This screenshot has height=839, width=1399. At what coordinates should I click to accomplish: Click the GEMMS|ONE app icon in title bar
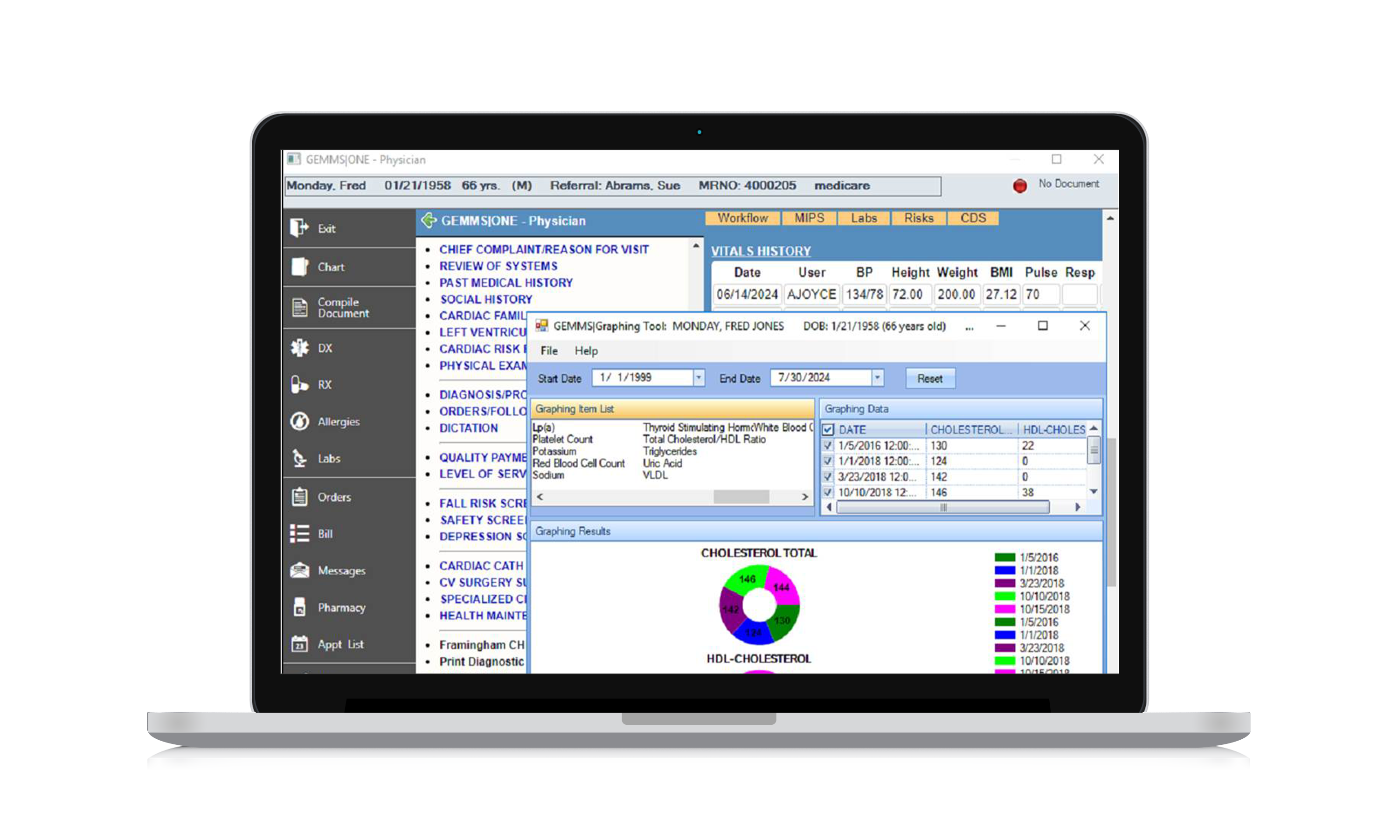(293, 159)
